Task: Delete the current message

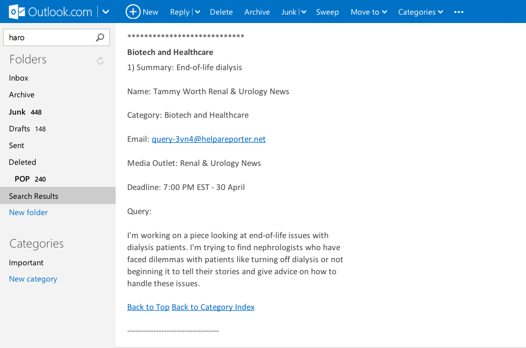Action: 221,12
